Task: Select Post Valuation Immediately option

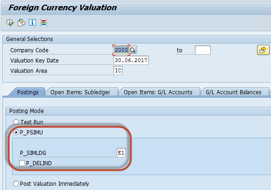Action: point(16,183)
